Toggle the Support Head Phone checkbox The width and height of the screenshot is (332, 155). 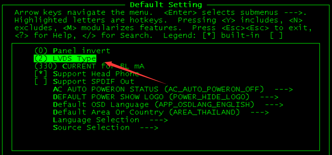point(87,74)
